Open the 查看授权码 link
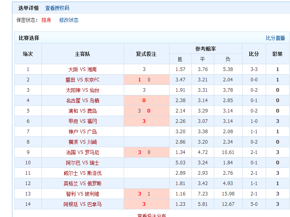Image resolution: width=290 pixels, height=217 pixels. point(57,8)
